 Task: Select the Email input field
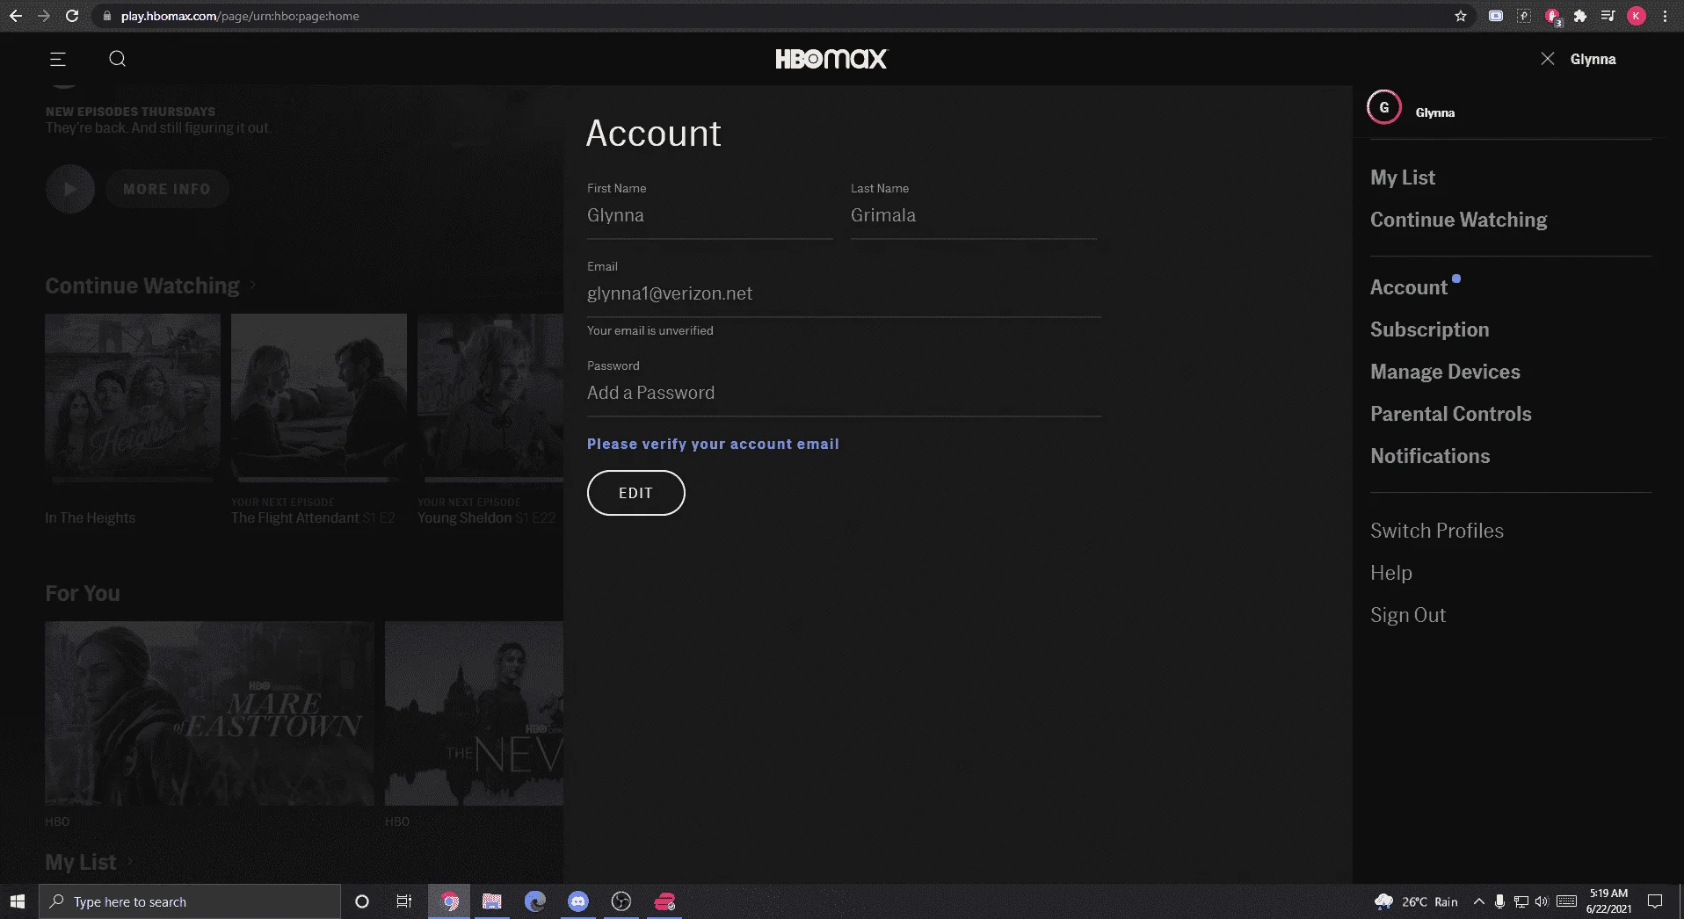point(844,293)
